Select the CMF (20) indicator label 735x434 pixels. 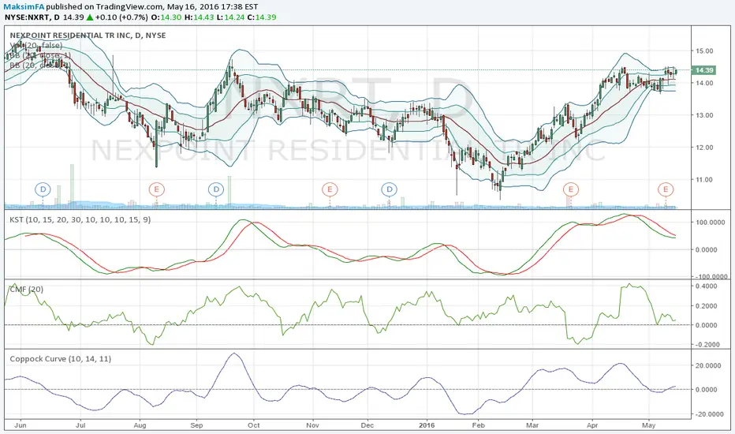tap(26, 290)
